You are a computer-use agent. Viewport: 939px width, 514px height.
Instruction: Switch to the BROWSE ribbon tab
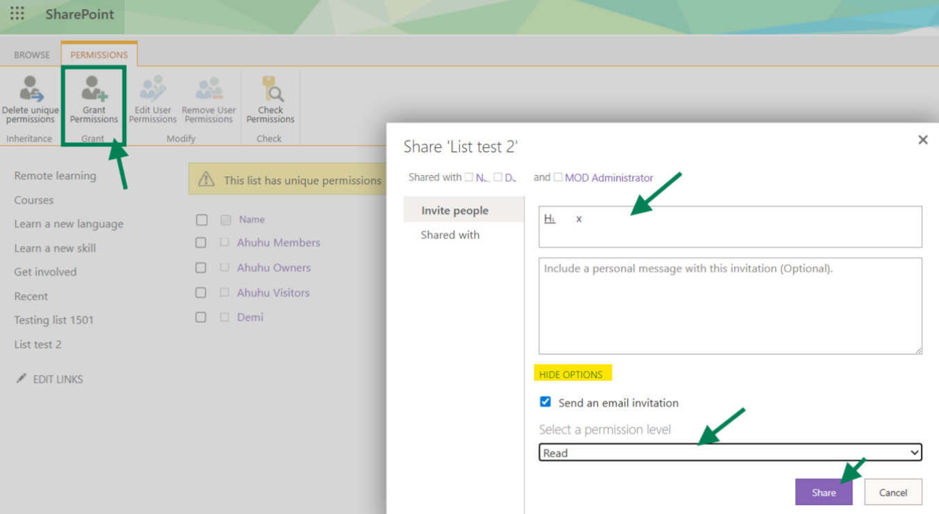tap(32, 55)
